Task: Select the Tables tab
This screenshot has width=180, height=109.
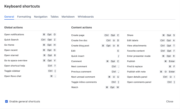Action: (54, 17)
